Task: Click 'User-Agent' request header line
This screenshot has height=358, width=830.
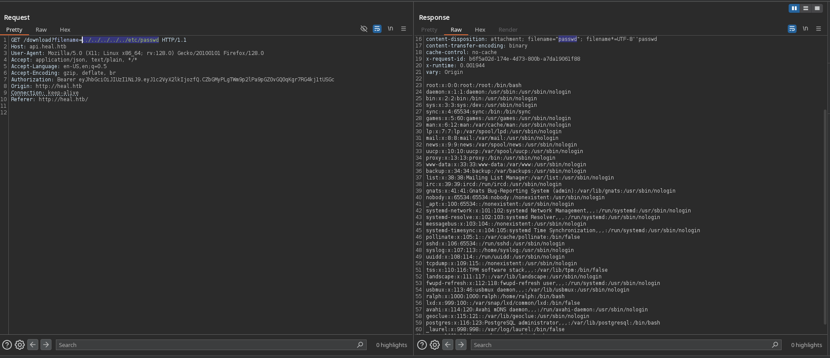Action: click(137, 53)
